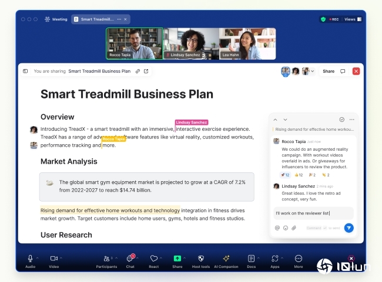Click the Market Analysis heading
This screenshot has width=382, height=282.
tap(69, 161)
